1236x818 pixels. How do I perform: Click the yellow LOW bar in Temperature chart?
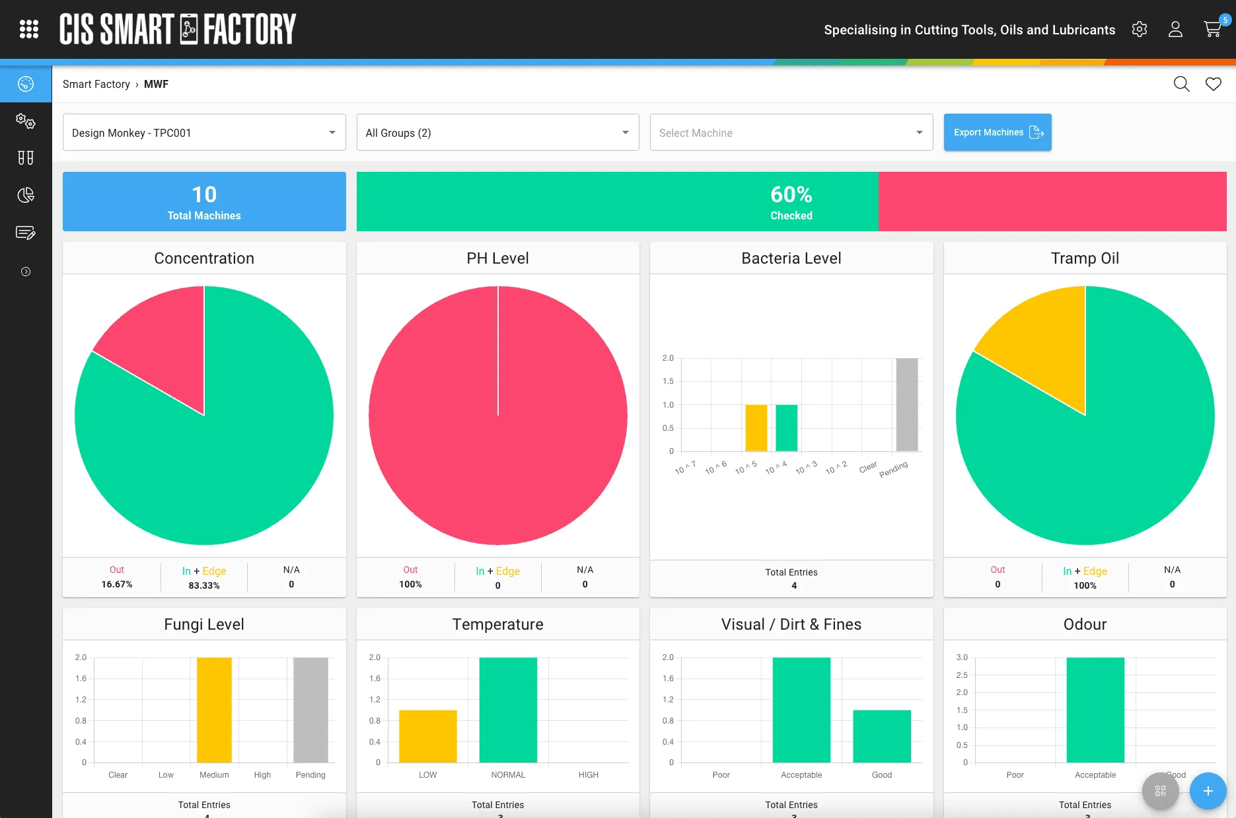[427, 736]
